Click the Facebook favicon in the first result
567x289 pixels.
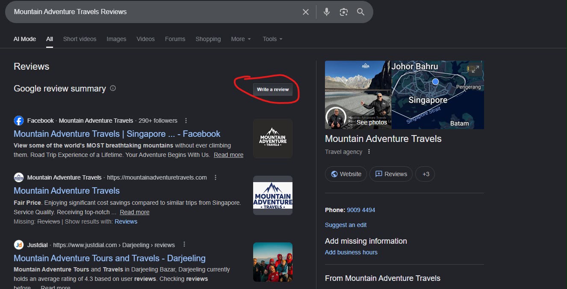pyautogui.click(x=18, y=121)
